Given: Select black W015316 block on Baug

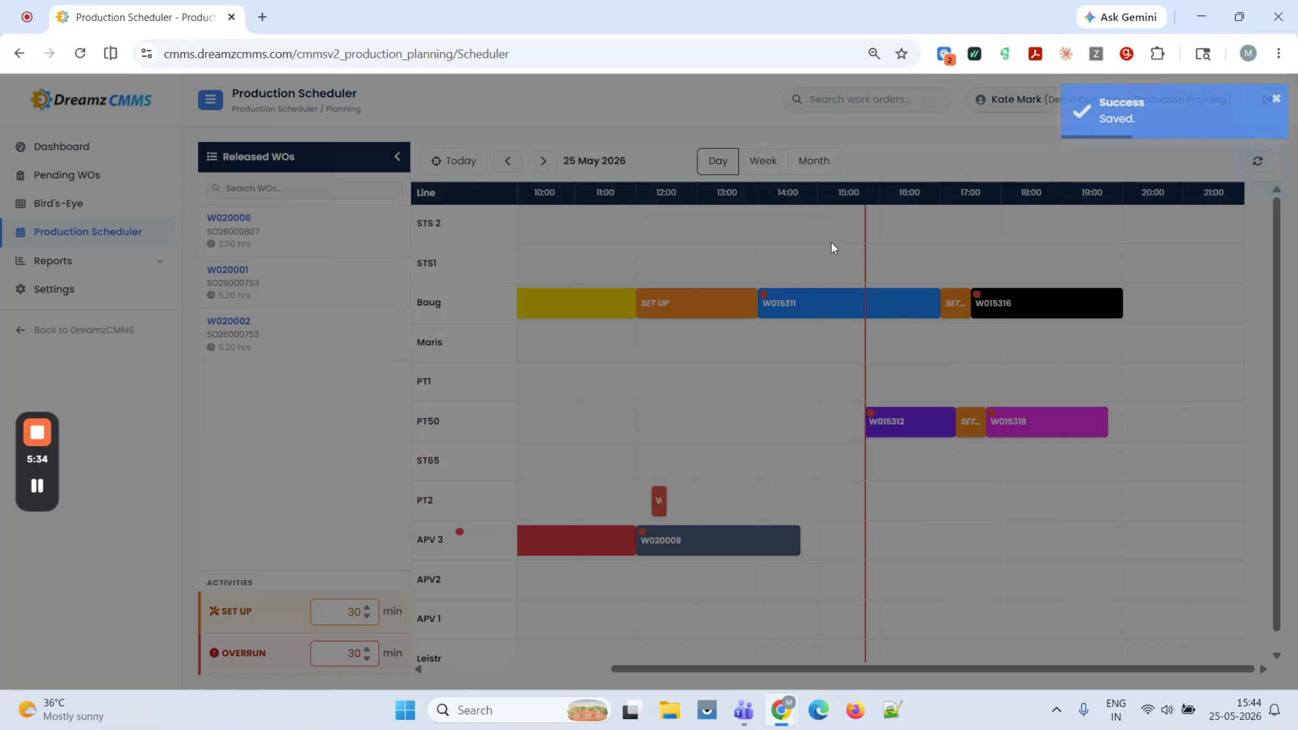Looking at the screenshot, I should pos(1047,303).
